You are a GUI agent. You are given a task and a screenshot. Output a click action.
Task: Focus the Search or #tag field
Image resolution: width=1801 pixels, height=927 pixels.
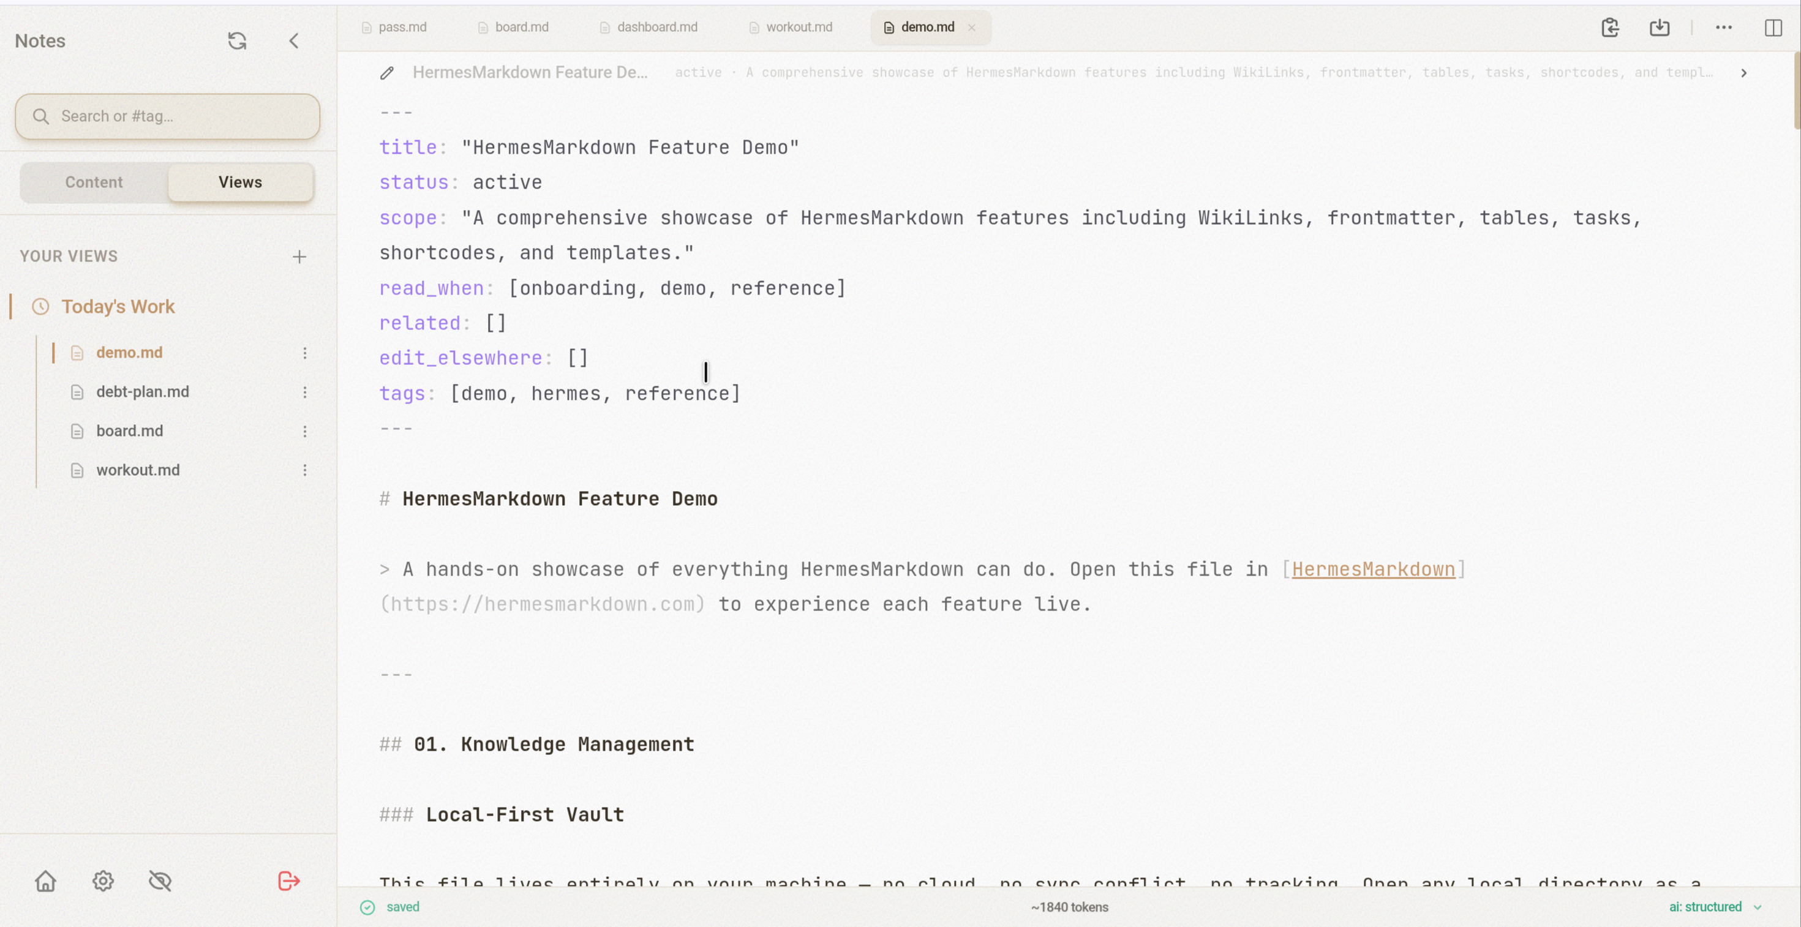pos(168,116)
